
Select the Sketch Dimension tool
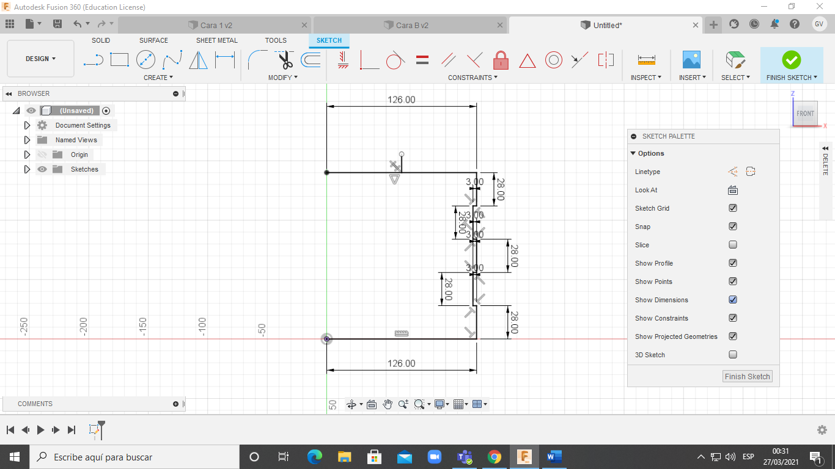point(225,60)
